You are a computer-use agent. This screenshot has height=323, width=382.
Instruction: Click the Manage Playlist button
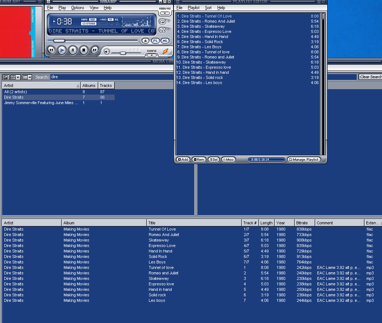(304, 159)
